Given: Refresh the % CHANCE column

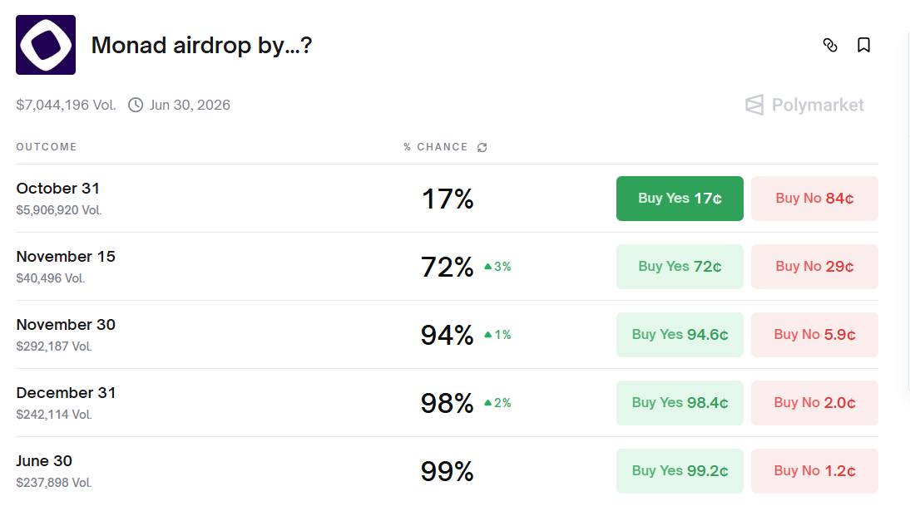Looking at the screenshot, I should click(x=482, y=147).
